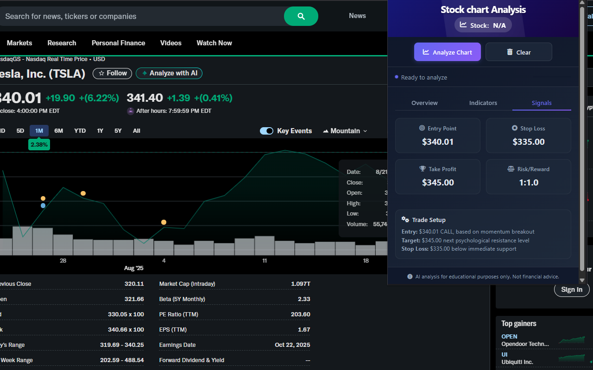Click the Sign in button

pos(572,290)
